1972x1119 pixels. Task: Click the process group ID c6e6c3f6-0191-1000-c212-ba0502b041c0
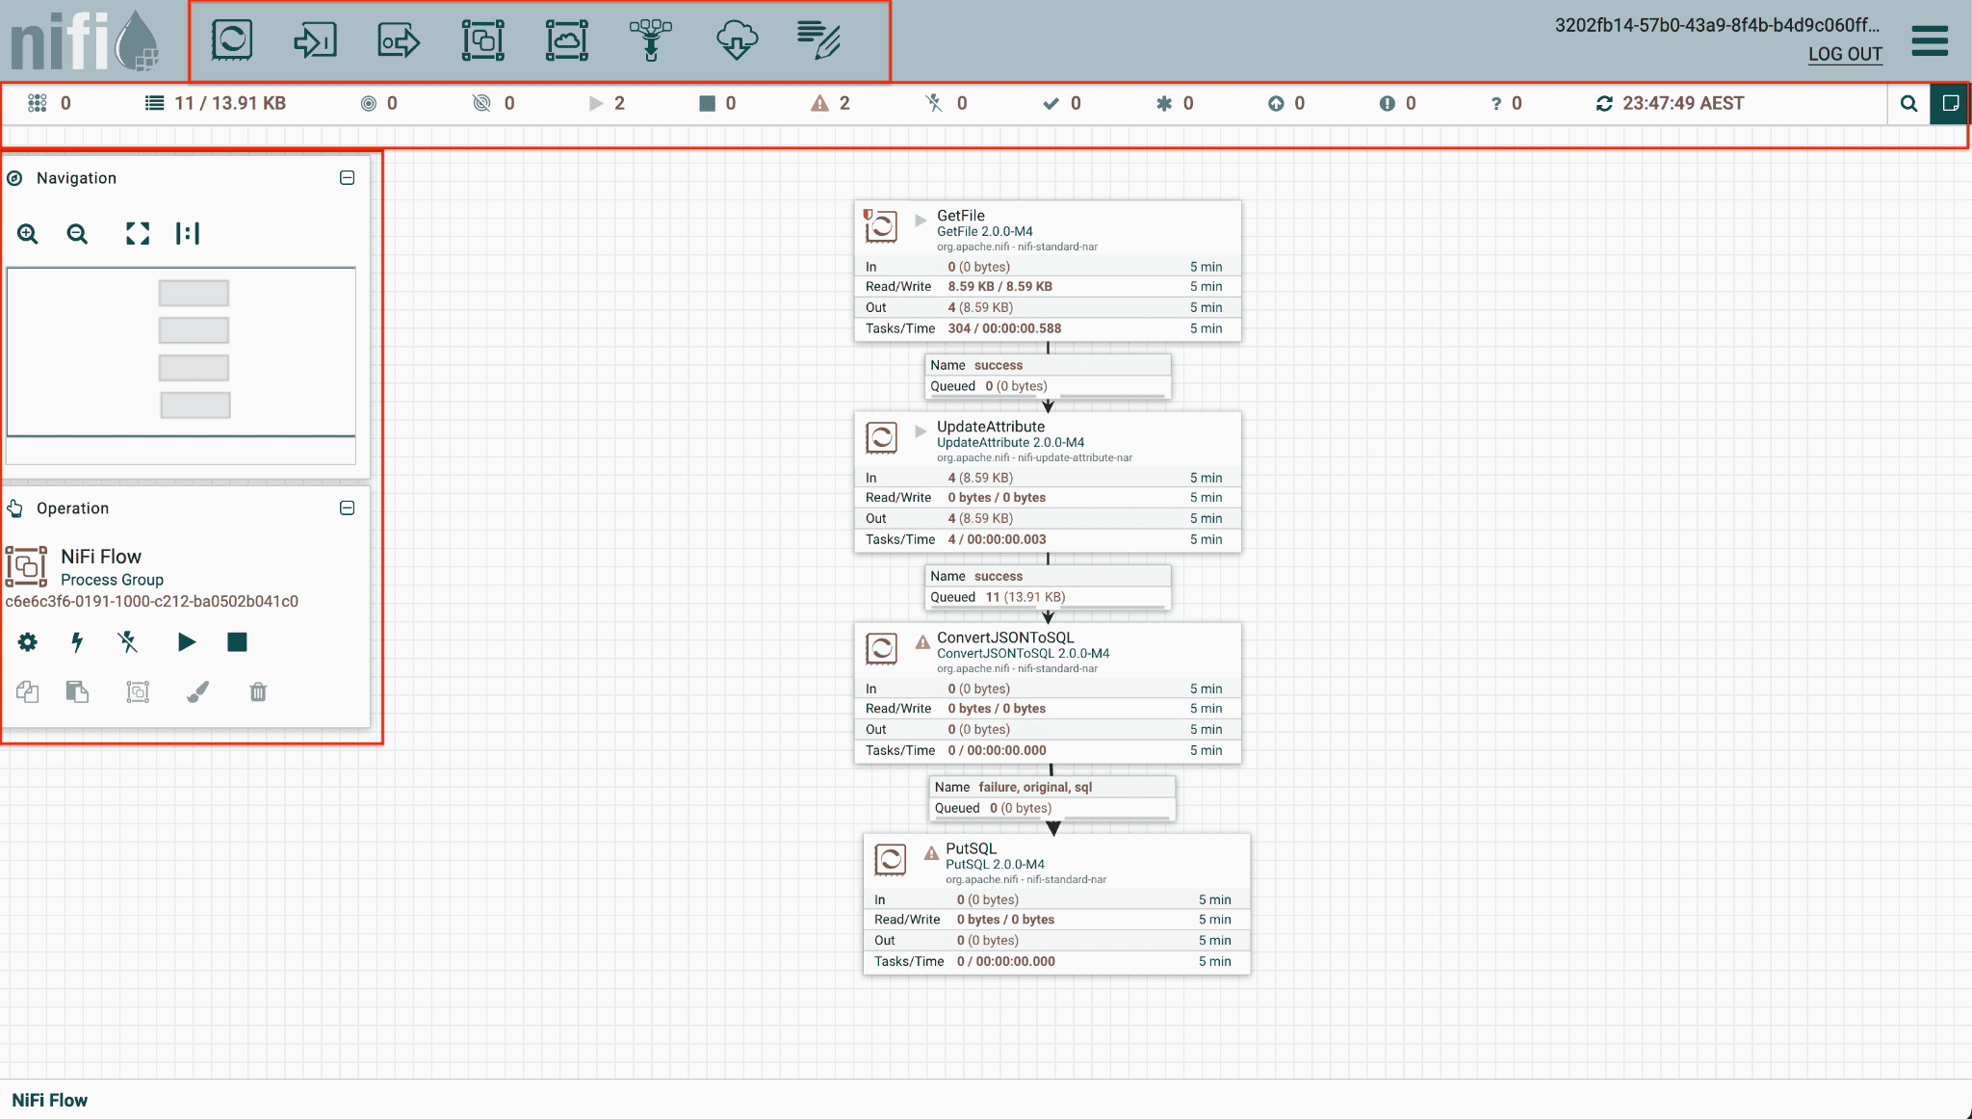pos(152,601)
